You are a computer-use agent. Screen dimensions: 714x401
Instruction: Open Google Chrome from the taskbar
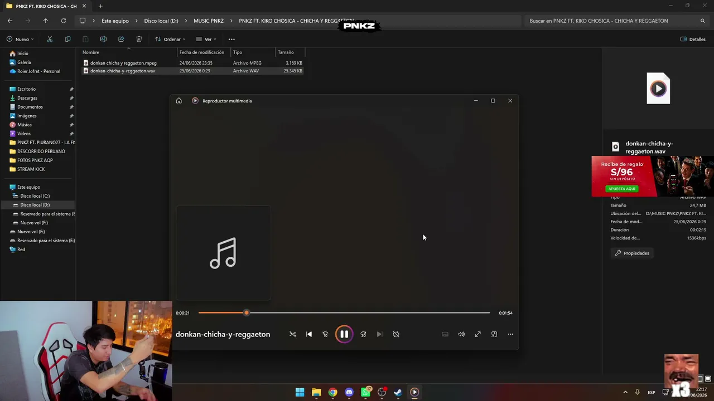coord(332,392)
